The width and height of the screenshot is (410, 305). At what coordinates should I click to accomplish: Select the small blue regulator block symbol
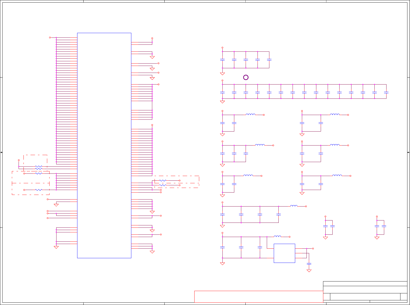tap(284, 253)
